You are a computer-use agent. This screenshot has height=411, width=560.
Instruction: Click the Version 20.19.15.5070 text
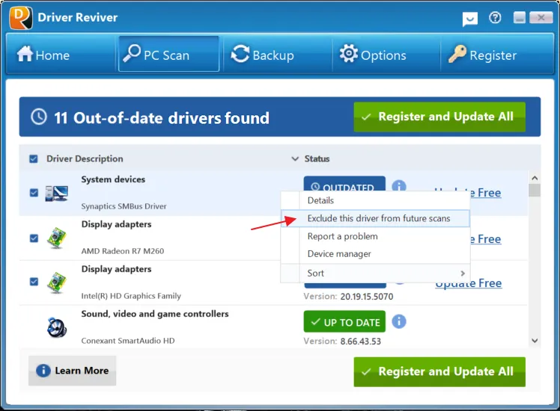coord(348,297)
